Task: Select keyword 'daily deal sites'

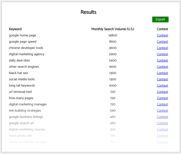Action: (19, 60)
